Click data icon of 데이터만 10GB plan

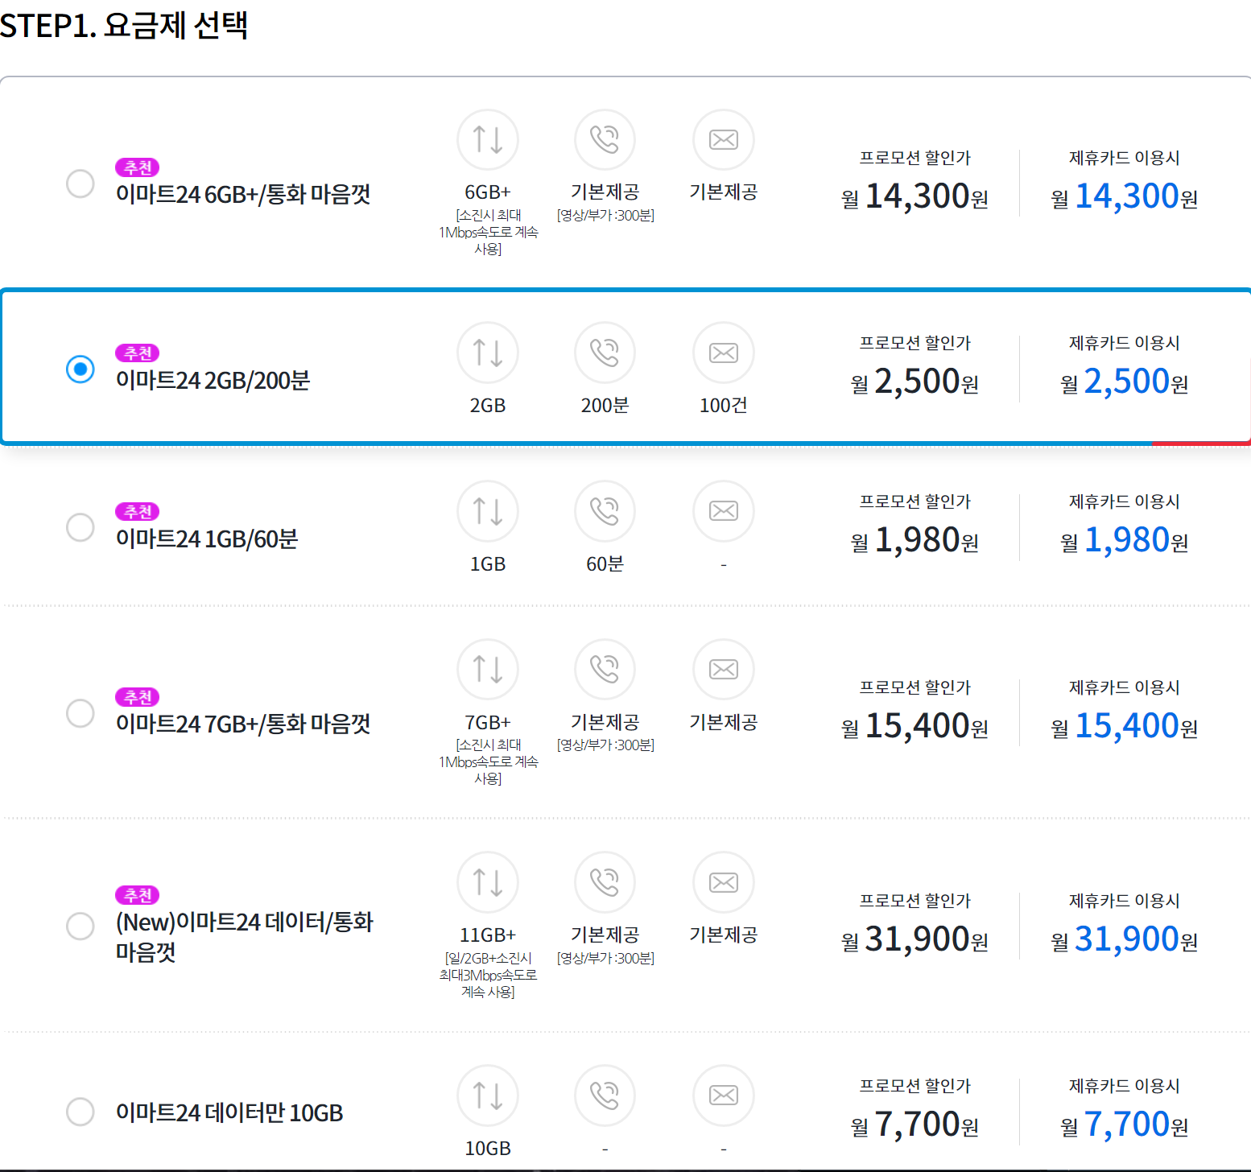[x=488, y=1096]
